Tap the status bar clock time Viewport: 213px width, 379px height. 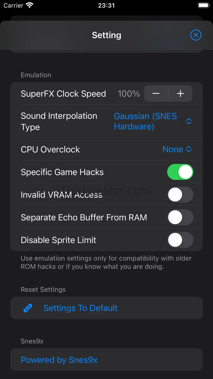coord(106,5)
